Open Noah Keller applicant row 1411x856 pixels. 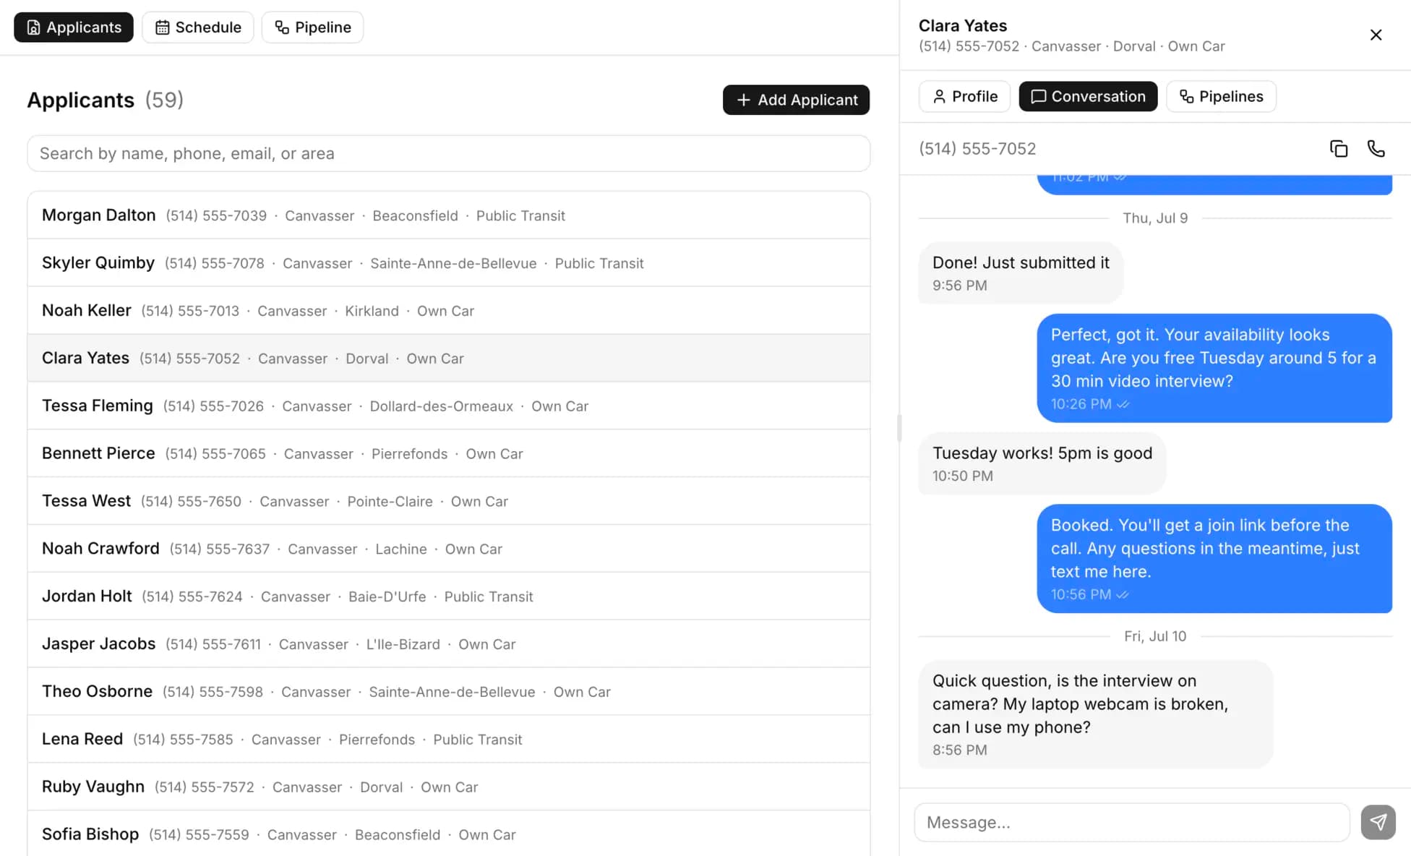(448, 311)
